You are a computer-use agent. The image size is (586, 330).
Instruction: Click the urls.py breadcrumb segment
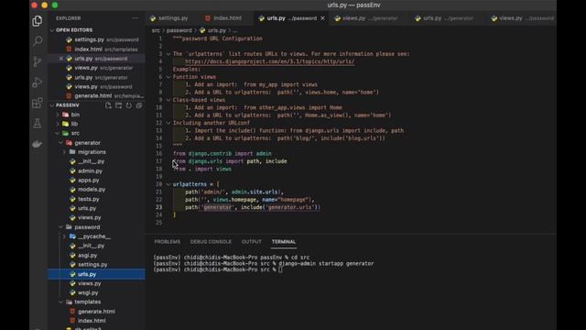click(216, 30)
